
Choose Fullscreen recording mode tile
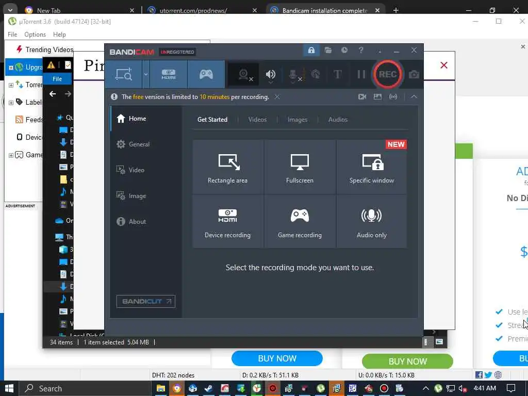(300, 167)
